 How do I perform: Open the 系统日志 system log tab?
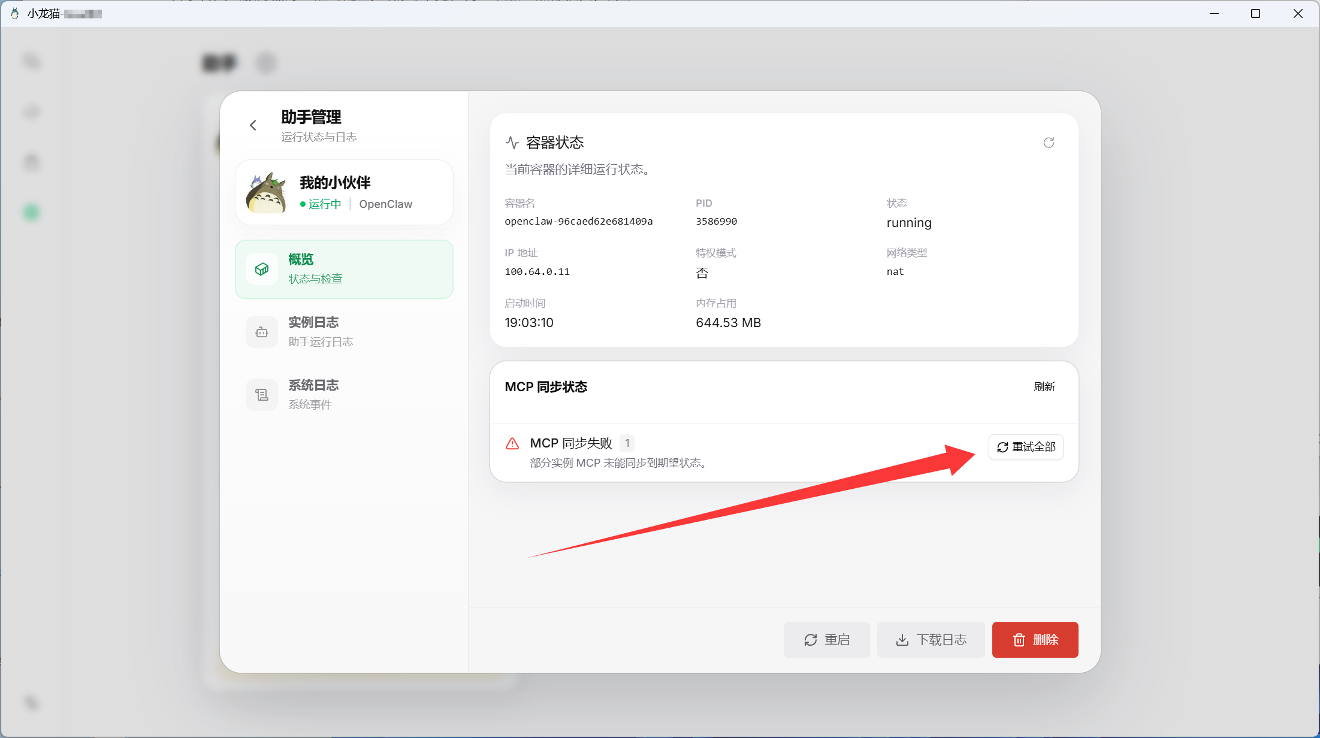tap(344, 395)
